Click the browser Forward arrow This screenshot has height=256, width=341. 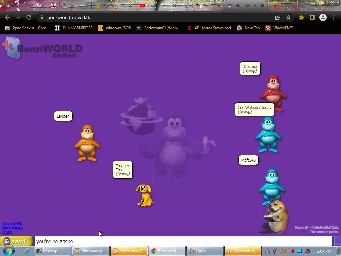tap(18, 17)
